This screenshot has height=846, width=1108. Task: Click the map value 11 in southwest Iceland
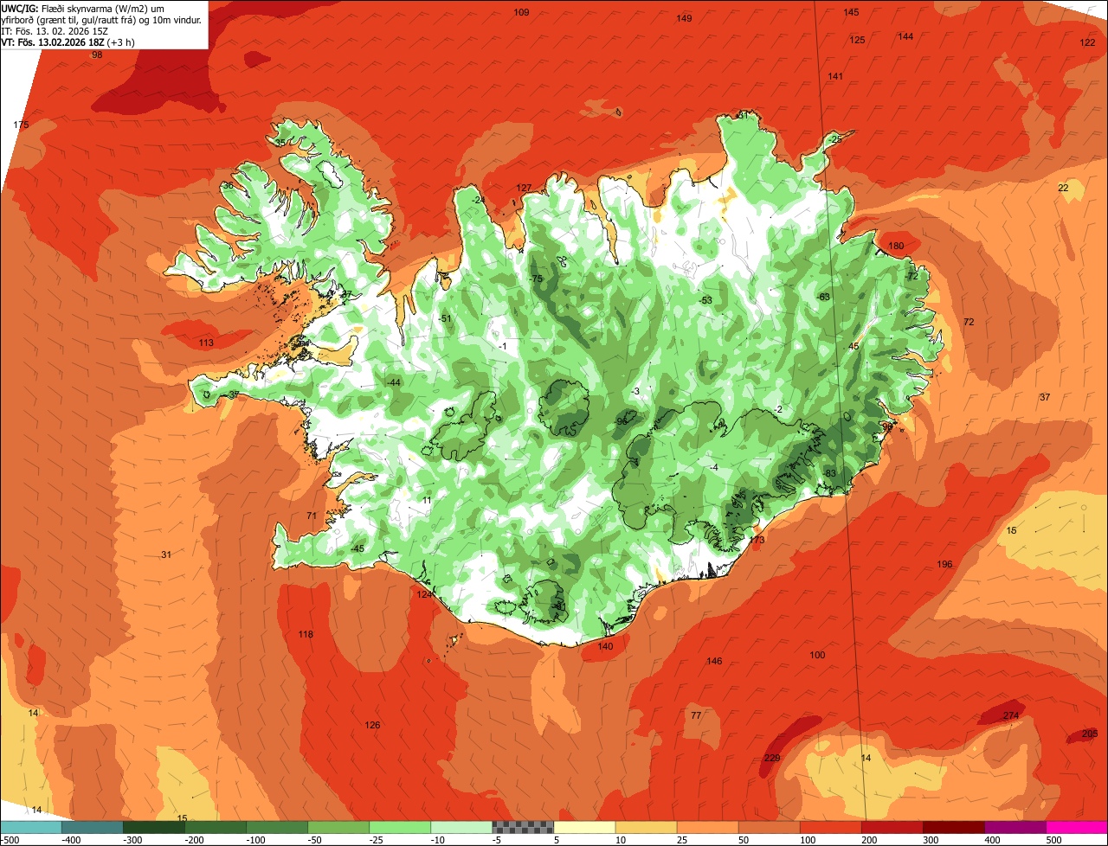point(427,500)
